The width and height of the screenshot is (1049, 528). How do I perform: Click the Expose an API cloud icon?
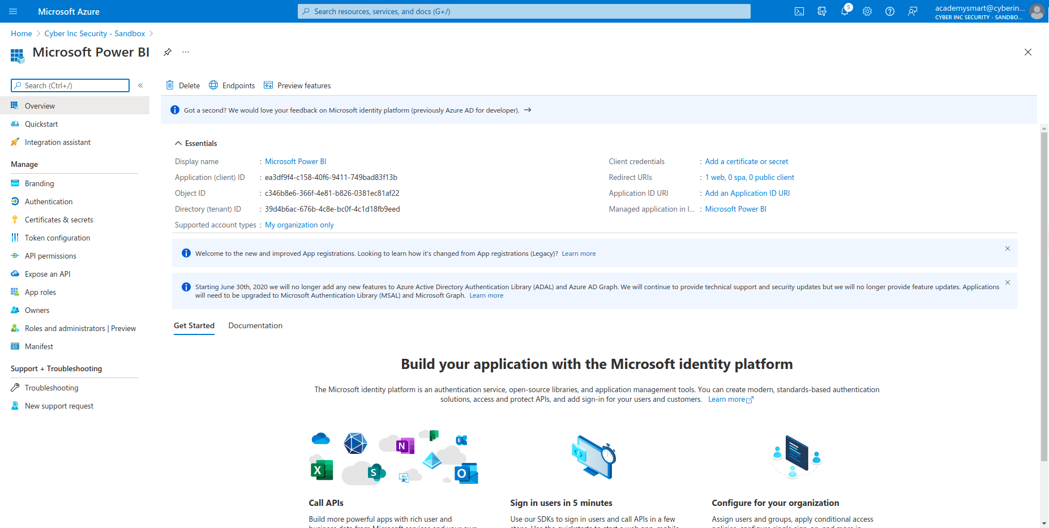15,274
